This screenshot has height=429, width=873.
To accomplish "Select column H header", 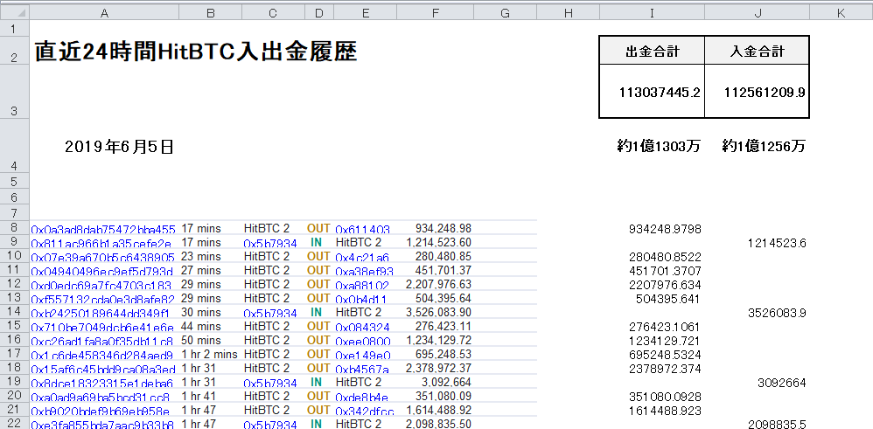I will click(568, 13).
